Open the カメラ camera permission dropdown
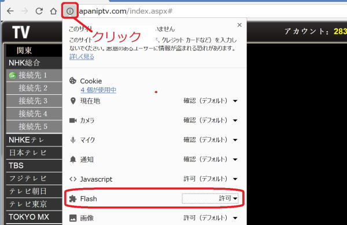This screenshot has height=225, width=347. pos(211,120)
